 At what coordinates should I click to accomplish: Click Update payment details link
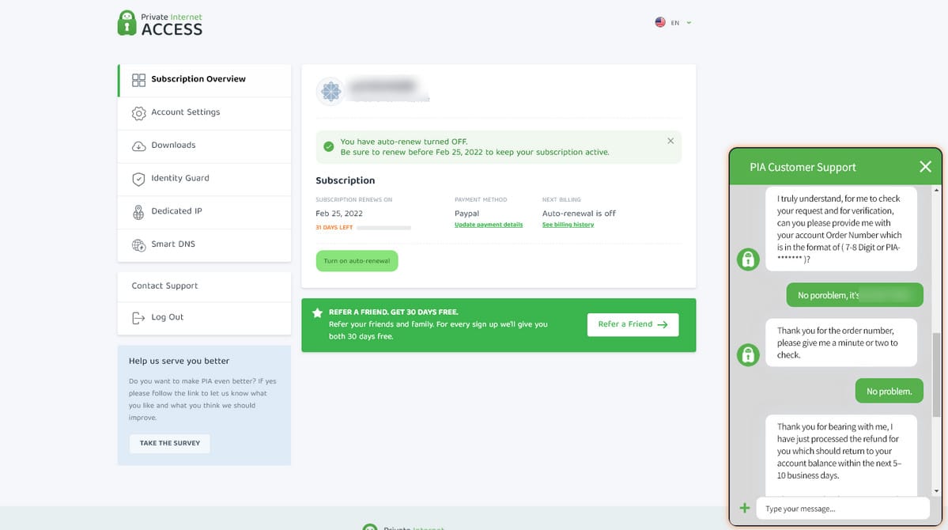coord(489,225)
